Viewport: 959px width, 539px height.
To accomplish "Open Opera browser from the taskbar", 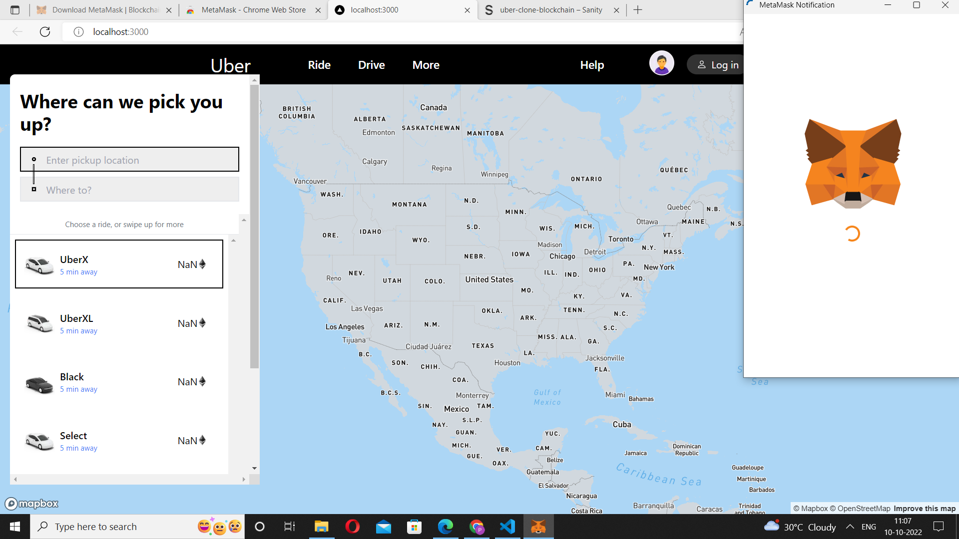I will click(352, 527).
